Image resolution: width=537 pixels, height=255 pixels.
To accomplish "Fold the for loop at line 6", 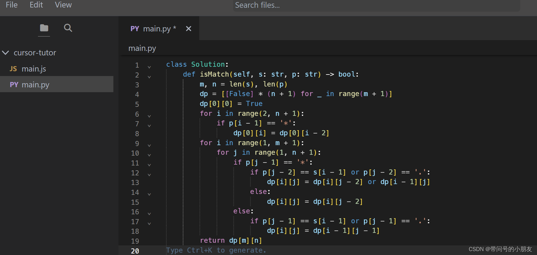I will point(149,116).
